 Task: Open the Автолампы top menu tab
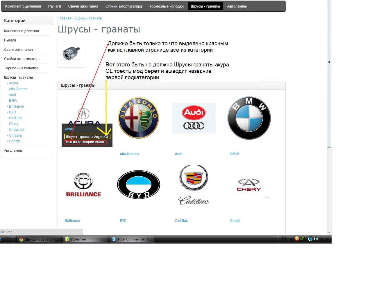[x=237, y=6]
